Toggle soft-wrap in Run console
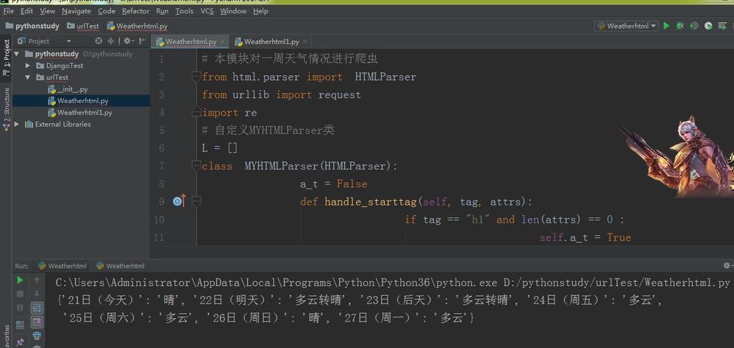Viewport: 734px width, 348px height. point(36,308)
